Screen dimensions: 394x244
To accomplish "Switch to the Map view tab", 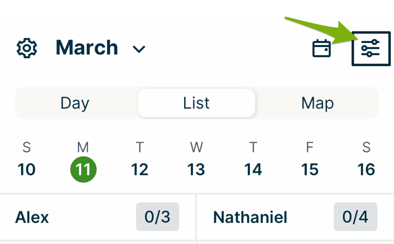I will [317, 103].
